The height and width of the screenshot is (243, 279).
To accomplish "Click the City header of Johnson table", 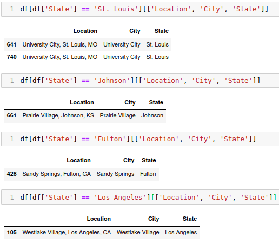I will click(130, 102).
